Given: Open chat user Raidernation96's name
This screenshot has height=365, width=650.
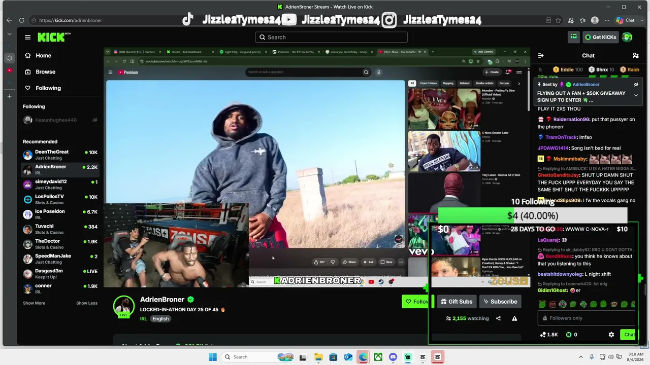Looking at the screenshot, I should (571, 120).
